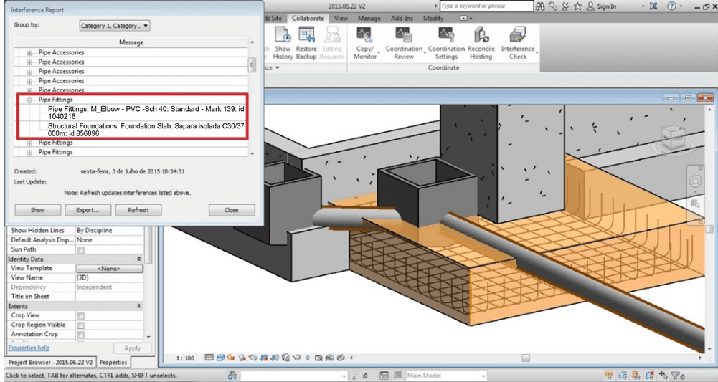Run Interference Check tool
718x382 pixels.
click(518, 44)
